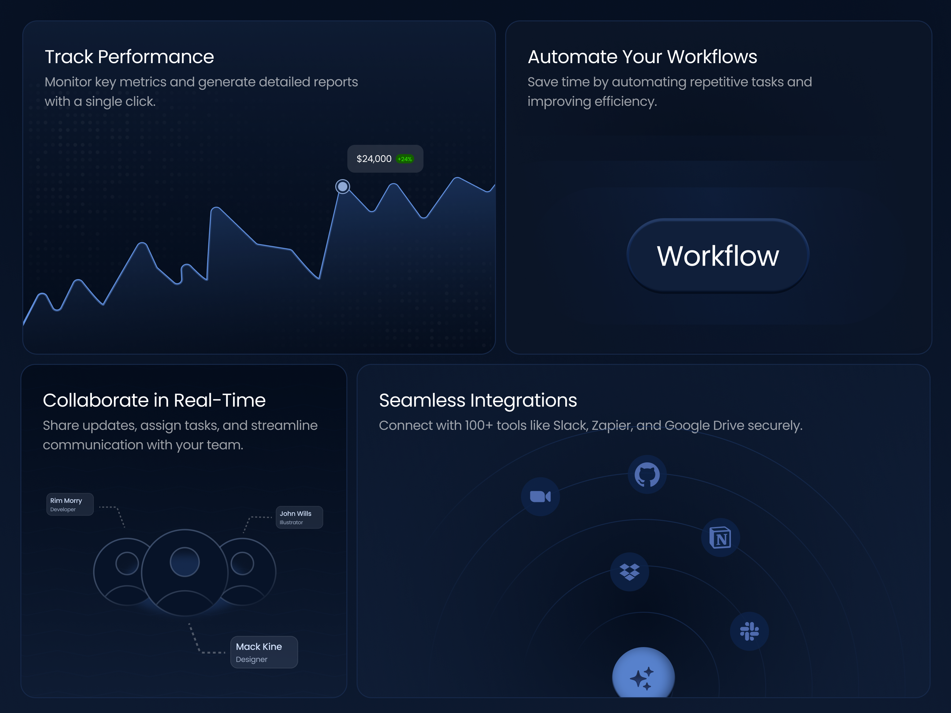Click the Zoom video camera icon
This screenshot has height=713, width=951.
coord(541,496)
